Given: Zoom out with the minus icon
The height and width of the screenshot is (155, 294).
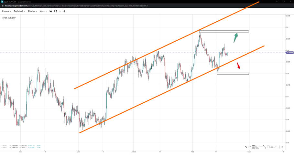Looking at the screenshot, I should [x=60, y=11].
